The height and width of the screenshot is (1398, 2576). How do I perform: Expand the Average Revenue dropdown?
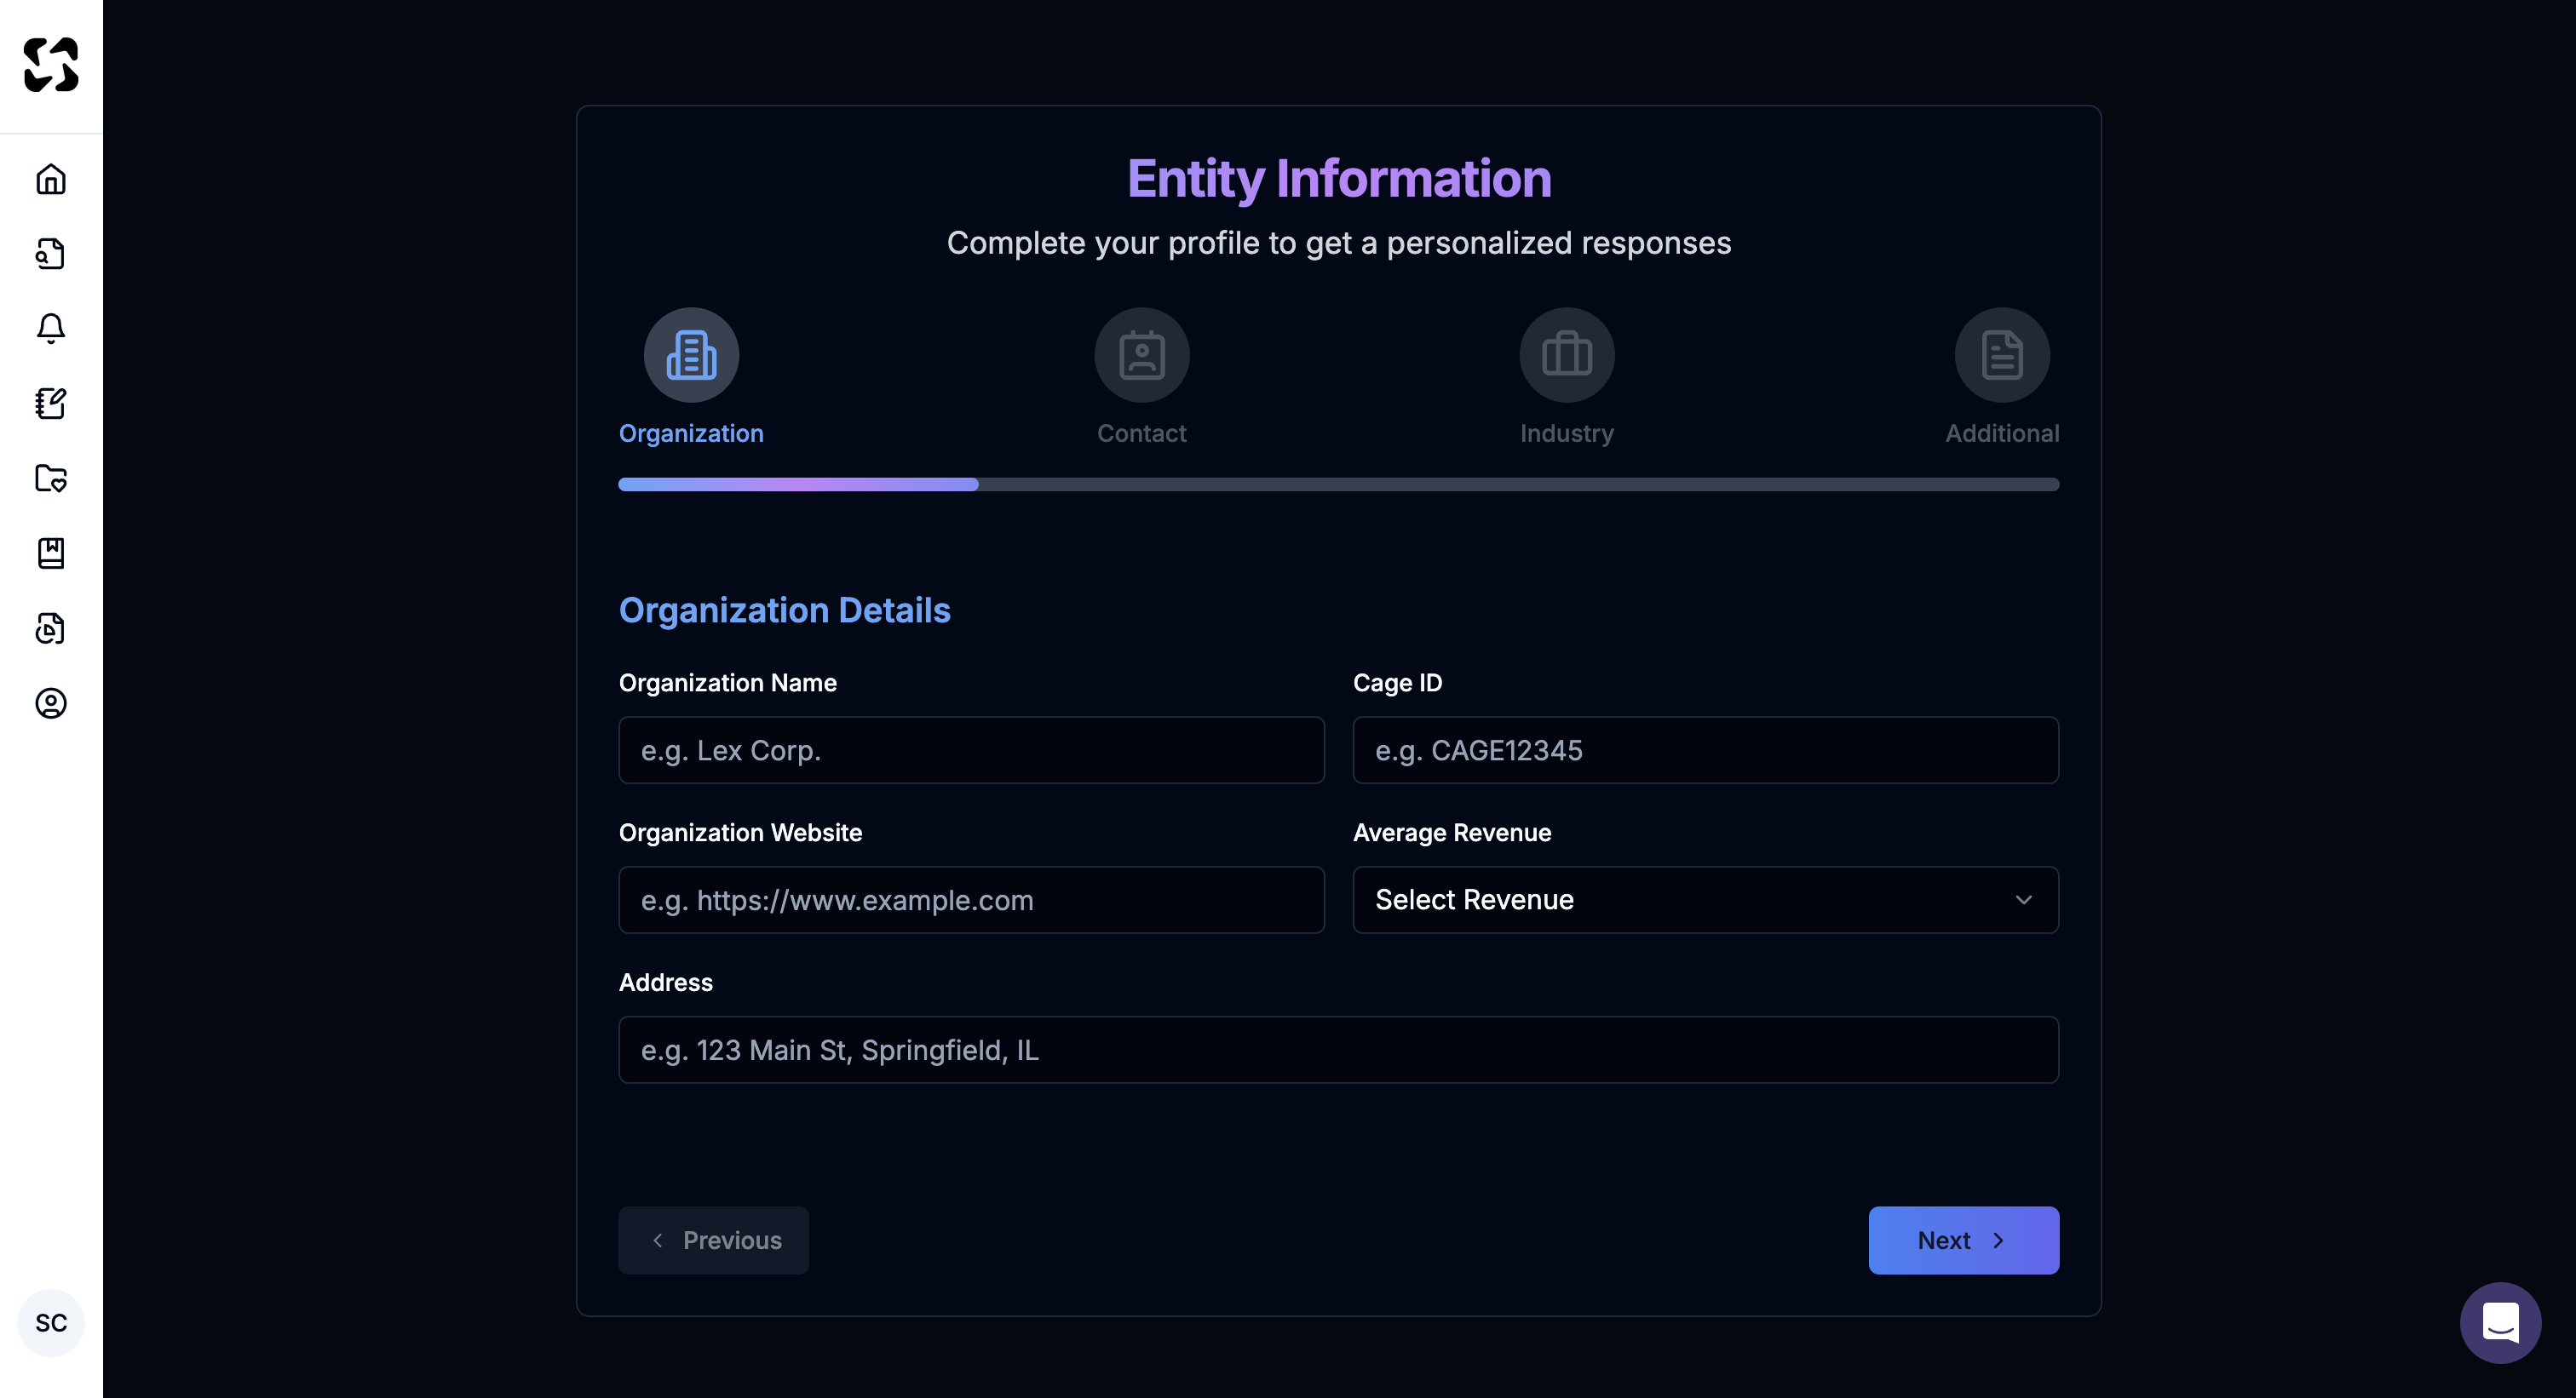tap(1706, 899)
